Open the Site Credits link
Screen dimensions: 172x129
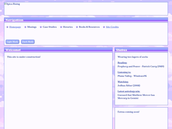pyautogui.click(x=112, y=27)
